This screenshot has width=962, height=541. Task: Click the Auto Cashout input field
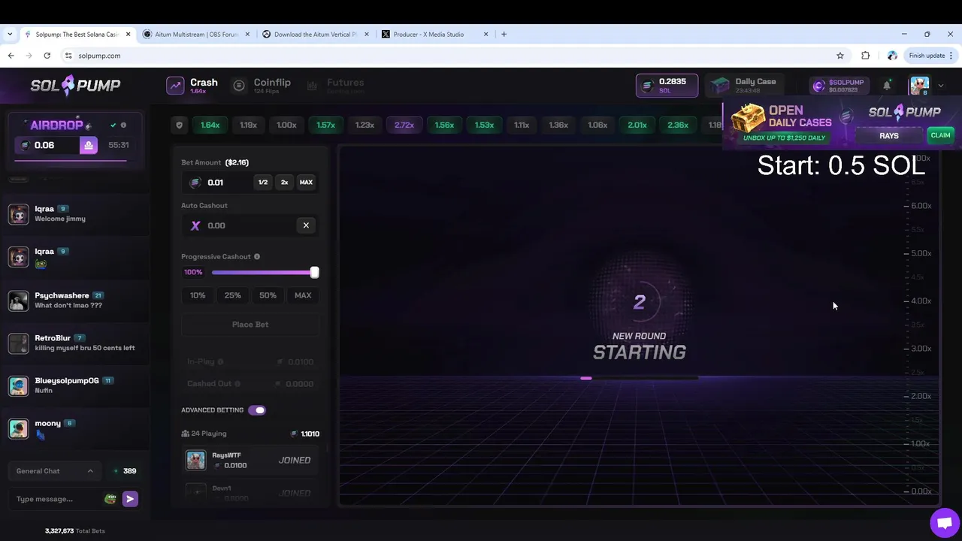coord(239,225)
